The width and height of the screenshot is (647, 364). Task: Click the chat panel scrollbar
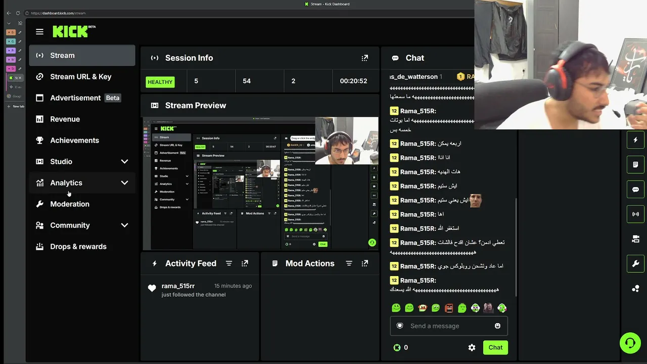coord(516,247)
